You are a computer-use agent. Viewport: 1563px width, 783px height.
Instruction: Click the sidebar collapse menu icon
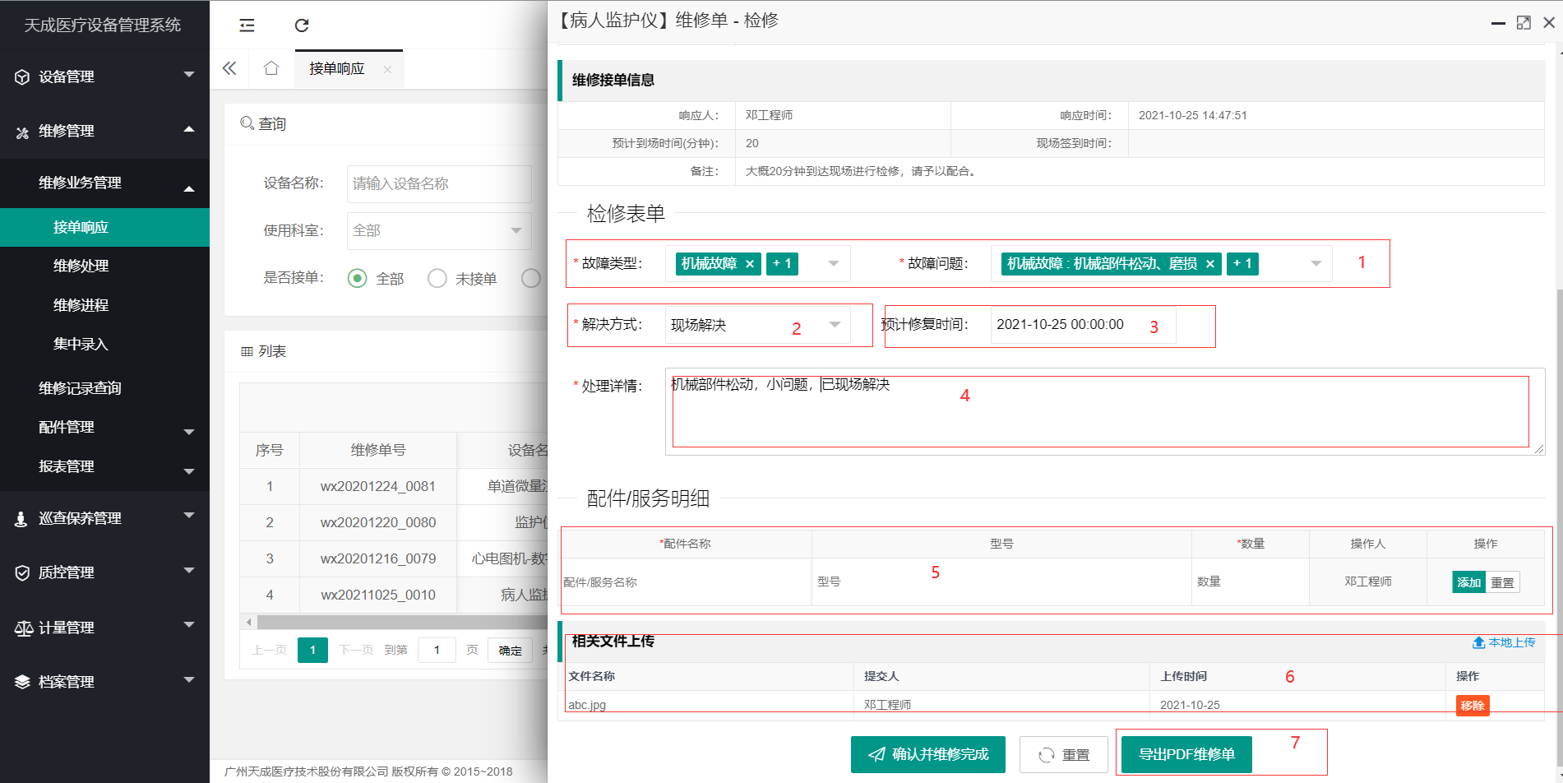tap(247, 25)
